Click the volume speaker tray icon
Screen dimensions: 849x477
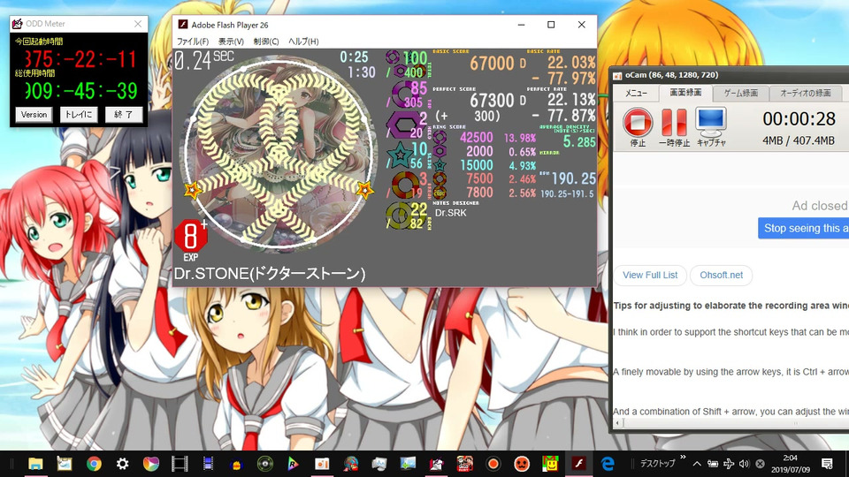pyautogui.click(x=745, y=464)
